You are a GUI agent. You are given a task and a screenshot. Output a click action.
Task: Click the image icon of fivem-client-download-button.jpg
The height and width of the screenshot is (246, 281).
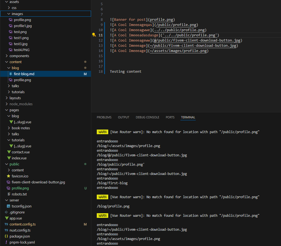click(x=8, y=182)
